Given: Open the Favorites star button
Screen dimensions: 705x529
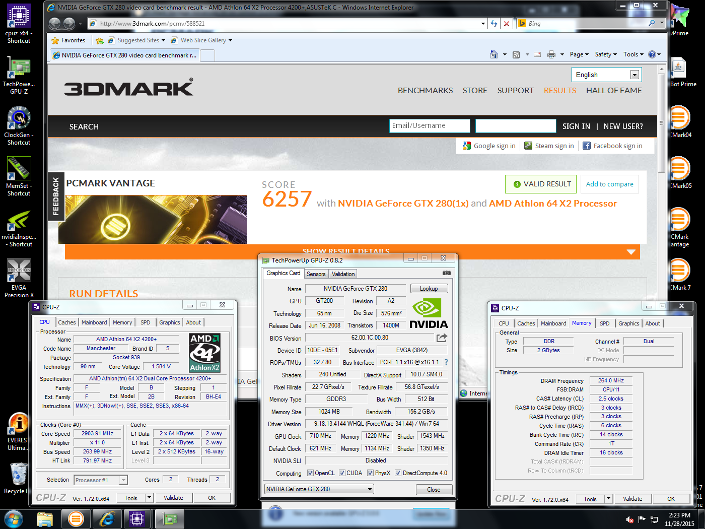Looking at the screenshot, I should click(68, 40).
